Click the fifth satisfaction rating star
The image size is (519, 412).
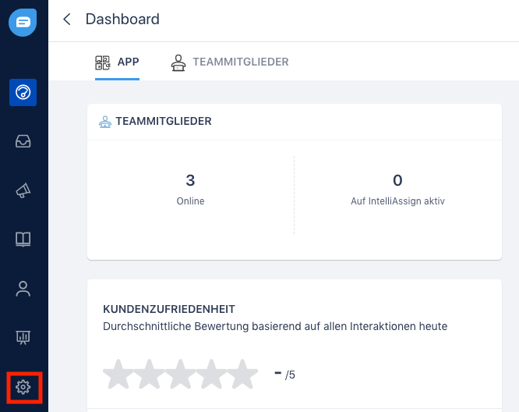242,374
